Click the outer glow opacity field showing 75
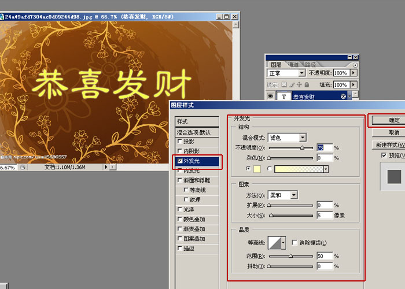 [x=325, y=147]
